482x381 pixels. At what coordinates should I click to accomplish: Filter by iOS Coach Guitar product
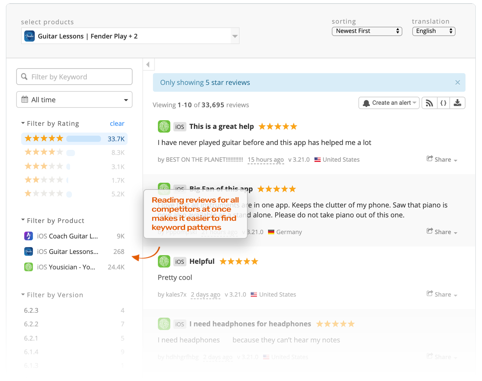pyautogui.click(x=74, y=236)
